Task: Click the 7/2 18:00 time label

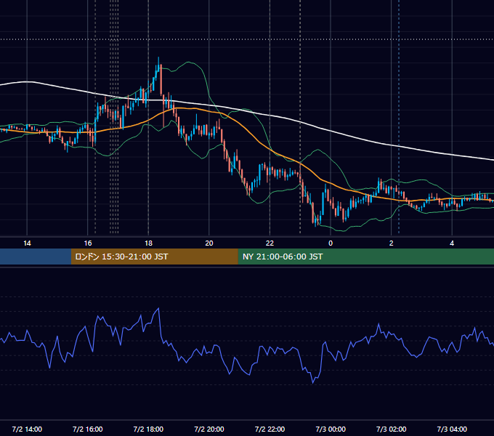Action: tap(148, 429)
